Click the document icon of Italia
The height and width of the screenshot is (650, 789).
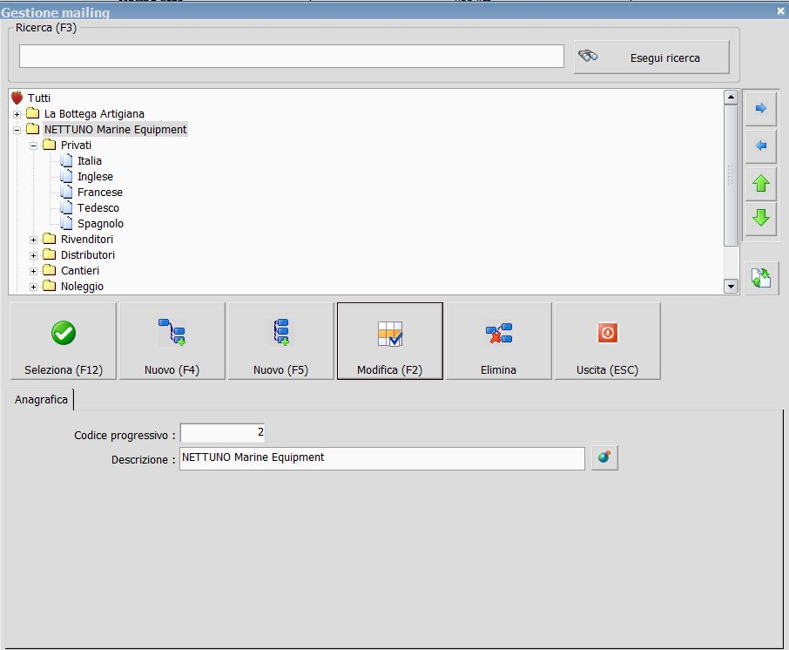[x=66, y=160]
